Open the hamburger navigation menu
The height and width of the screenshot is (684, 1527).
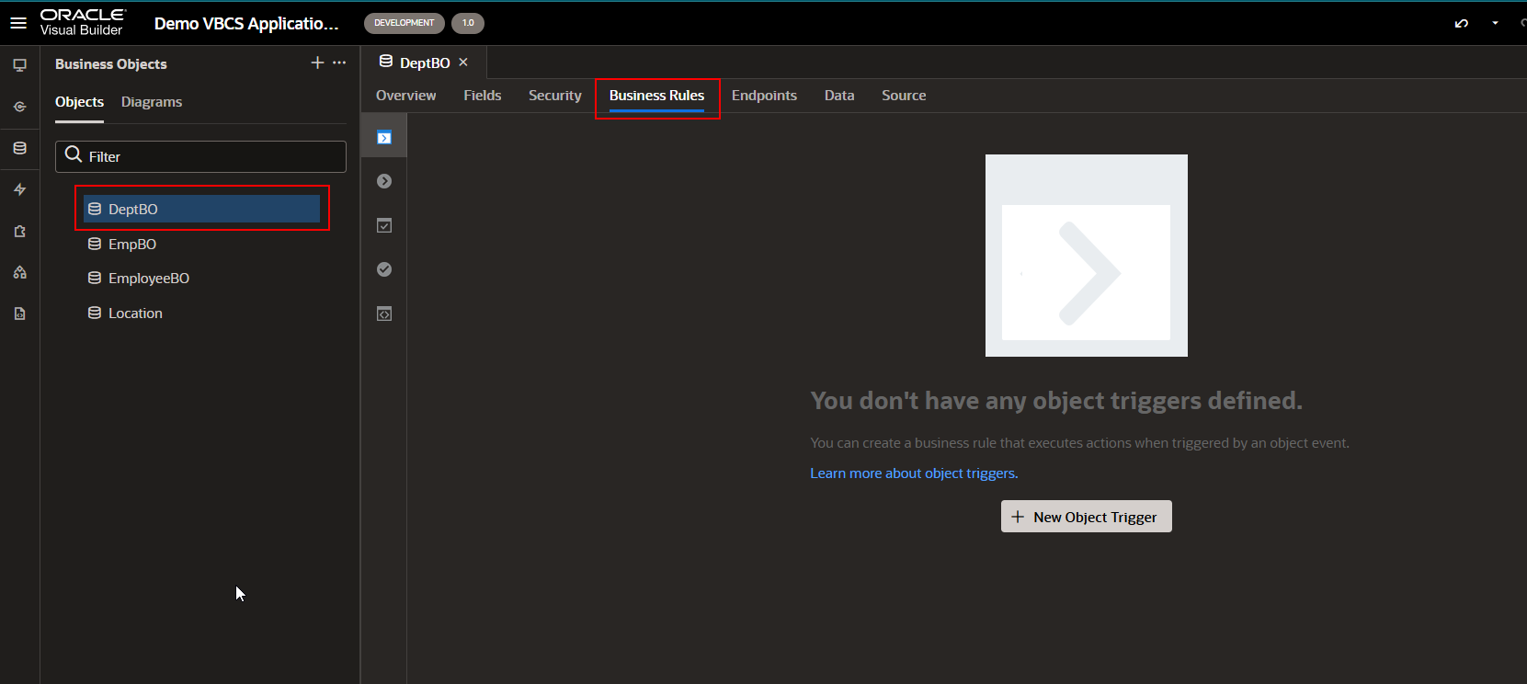(18, 23)
